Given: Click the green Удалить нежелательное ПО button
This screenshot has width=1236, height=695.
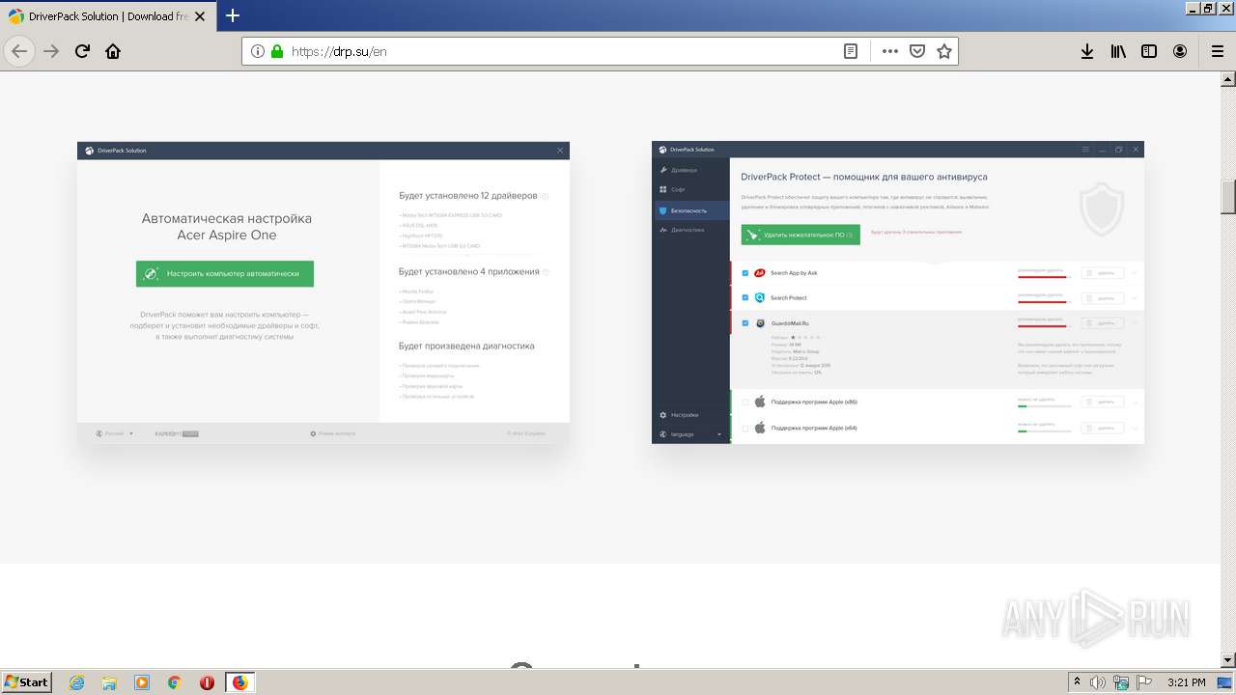Looking at the screenshot, I should pyautogui.click(x=801, y=235).
